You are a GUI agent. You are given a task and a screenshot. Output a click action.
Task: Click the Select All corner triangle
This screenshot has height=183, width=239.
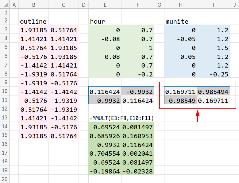pyautogui.click(x=5, y=4)
